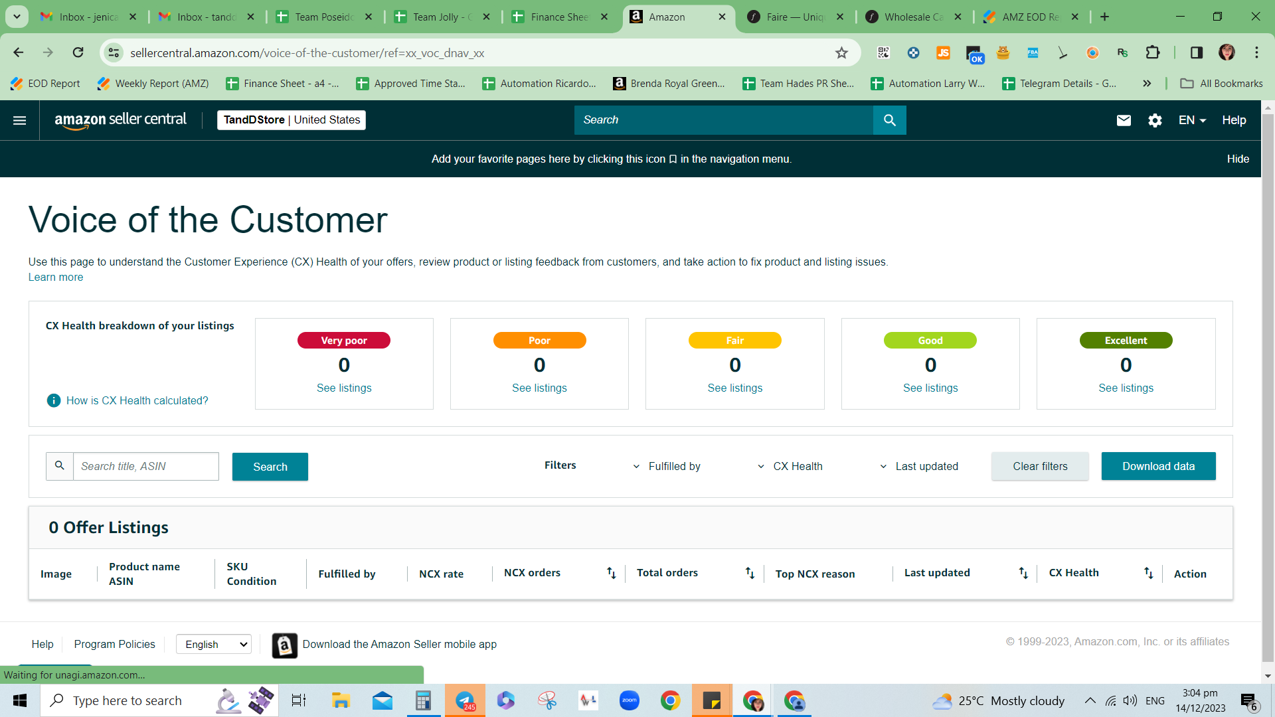Viewport: 1275px width, 717px height.
Task: Click the Search title, ASIN input field
Action: pyautogui.click(x=145, y=466)
